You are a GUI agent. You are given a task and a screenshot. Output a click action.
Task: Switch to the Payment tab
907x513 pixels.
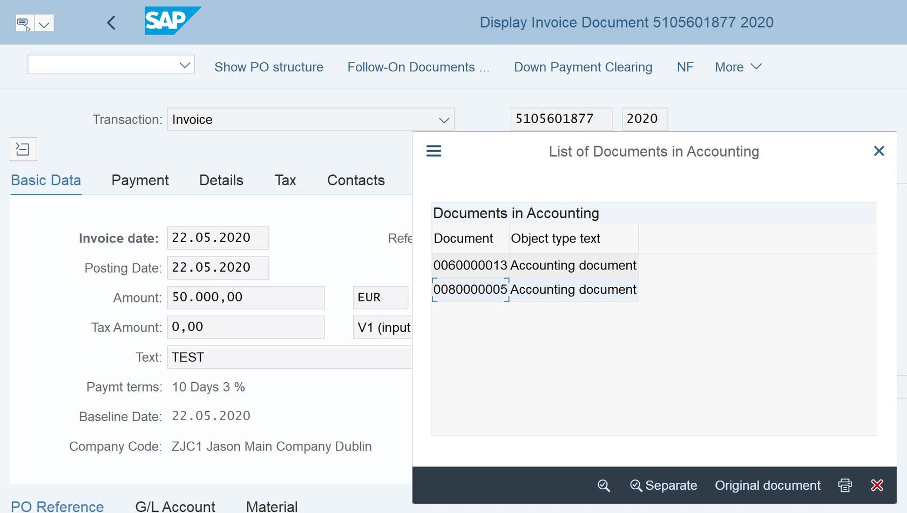140,180
